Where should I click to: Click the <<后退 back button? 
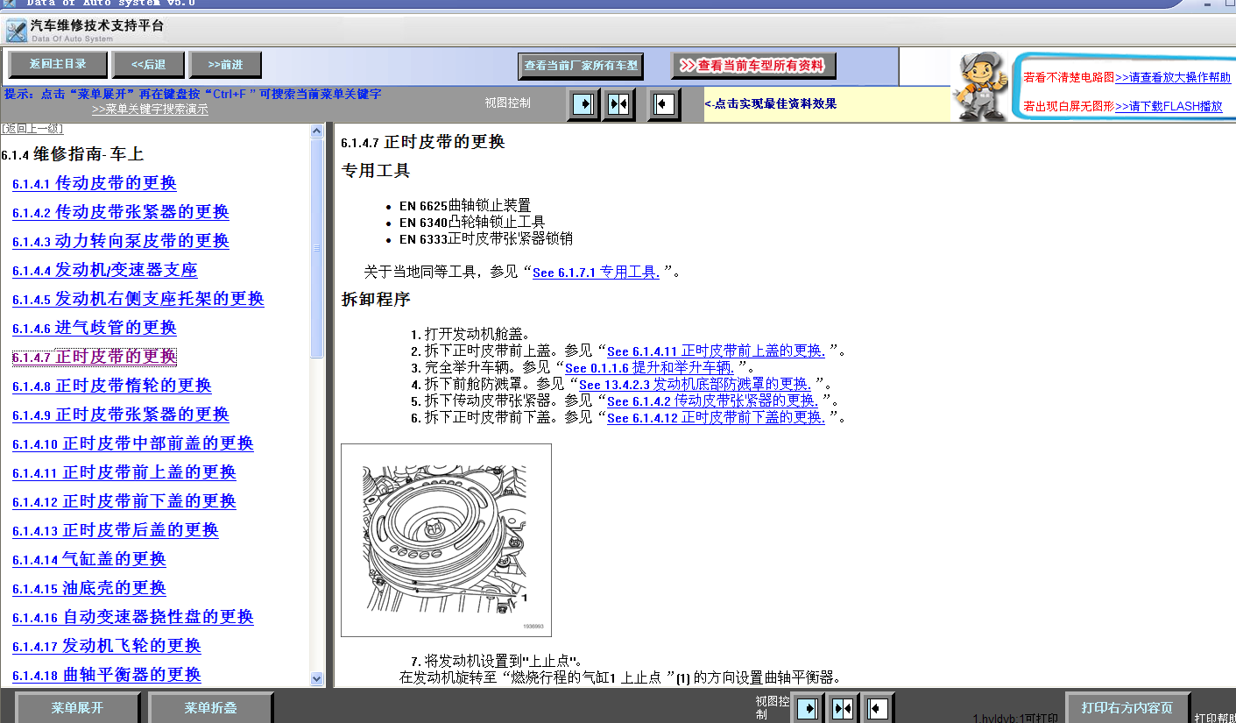(x=149, y=64)
